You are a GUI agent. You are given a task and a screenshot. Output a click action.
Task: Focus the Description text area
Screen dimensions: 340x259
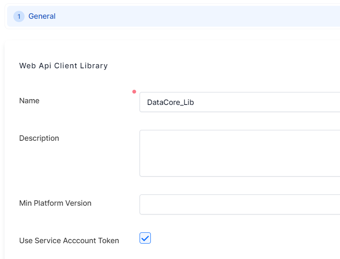240,153
